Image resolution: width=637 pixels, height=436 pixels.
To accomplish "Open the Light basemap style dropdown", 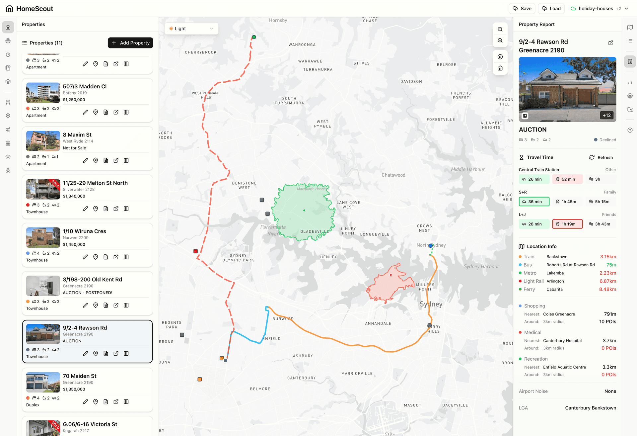I will click(x=191, y=29).
